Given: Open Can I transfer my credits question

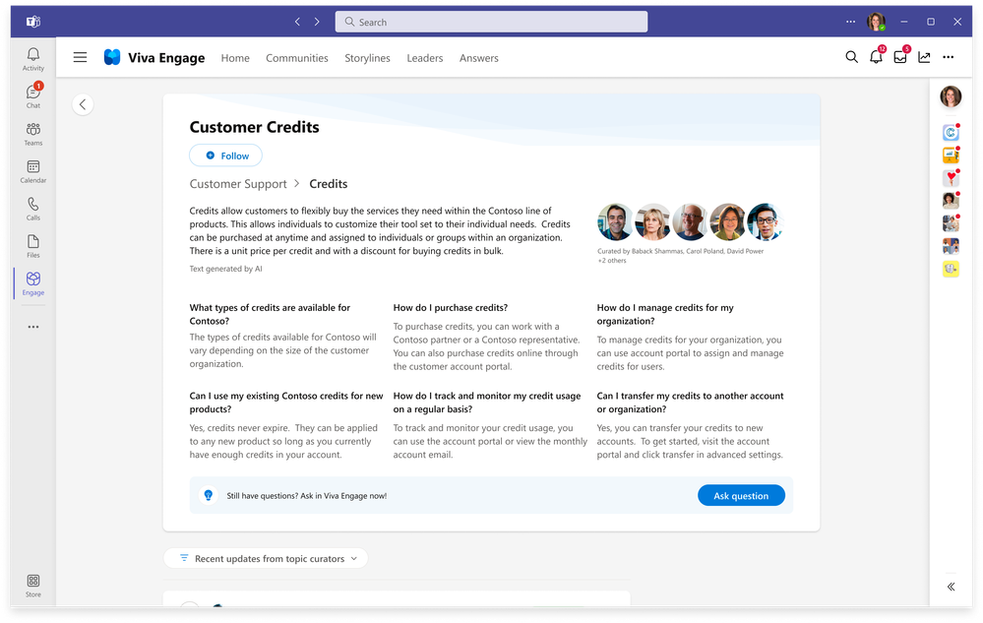Looking at the screenshot, I should coord(690,403).
